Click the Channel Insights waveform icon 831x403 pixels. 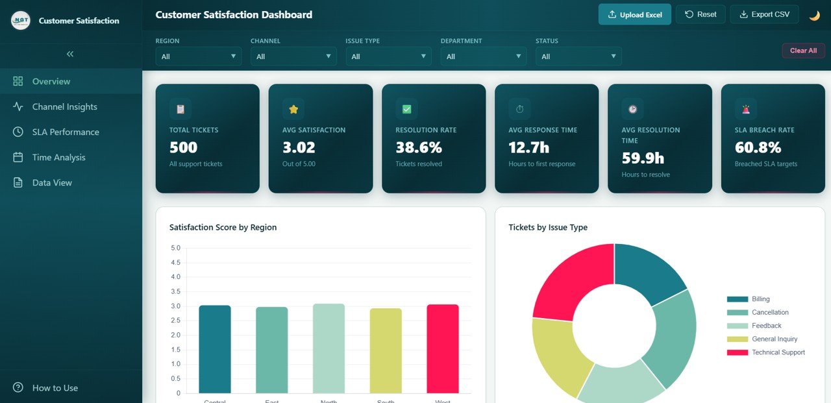(18, 106)
